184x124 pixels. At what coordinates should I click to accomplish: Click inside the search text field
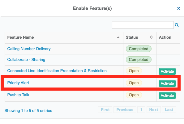(x=143, y=25)
